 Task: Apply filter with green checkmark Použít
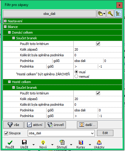10,144
